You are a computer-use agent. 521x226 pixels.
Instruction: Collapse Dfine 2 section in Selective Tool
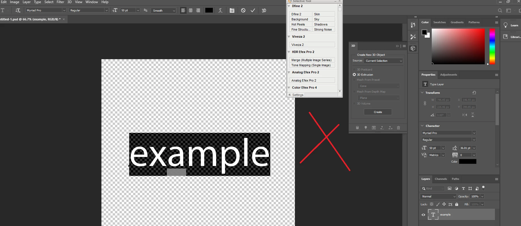tap(289, 6)
